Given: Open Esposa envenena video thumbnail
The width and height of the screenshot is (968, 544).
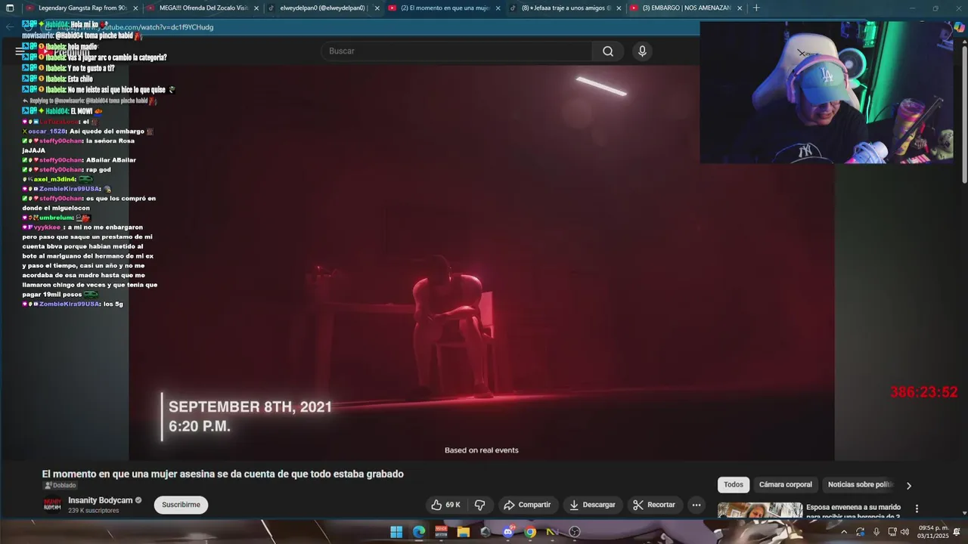Looking at the screenshot, I should (760, 511).
